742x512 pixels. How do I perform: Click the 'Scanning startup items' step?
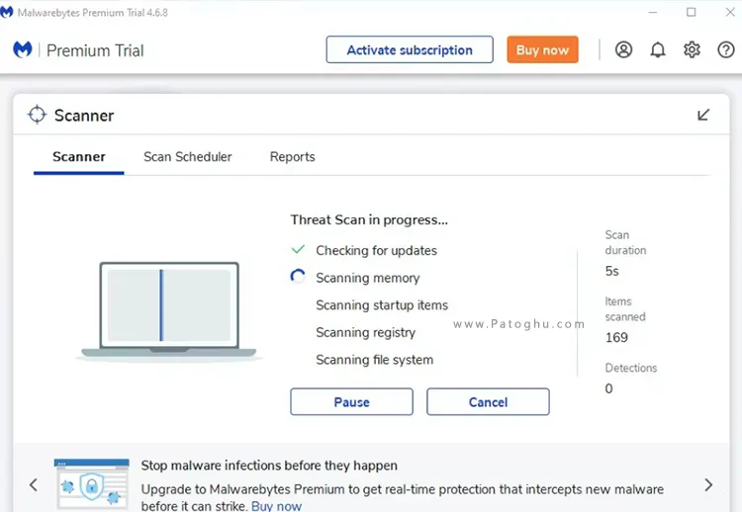[382, 305]
